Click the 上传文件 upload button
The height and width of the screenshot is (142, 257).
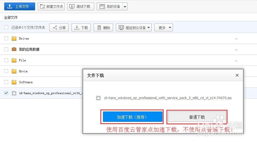click(x=20, y=6)
